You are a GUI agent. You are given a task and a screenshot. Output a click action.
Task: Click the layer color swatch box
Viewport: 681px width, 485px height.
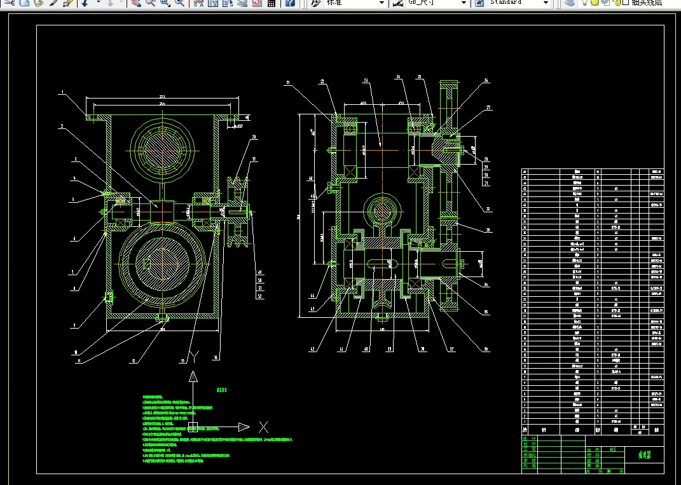coord(626,3)
